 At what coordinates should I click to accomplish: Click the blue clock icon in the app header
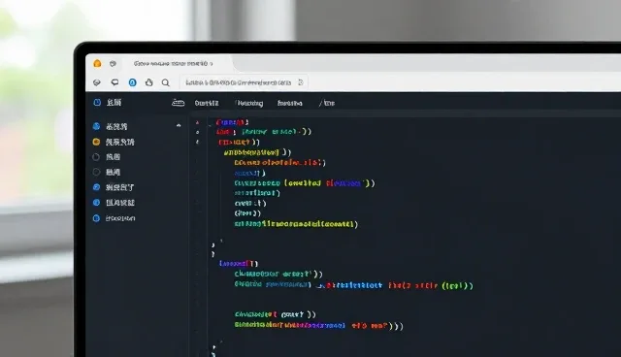(x=97, y=103)
